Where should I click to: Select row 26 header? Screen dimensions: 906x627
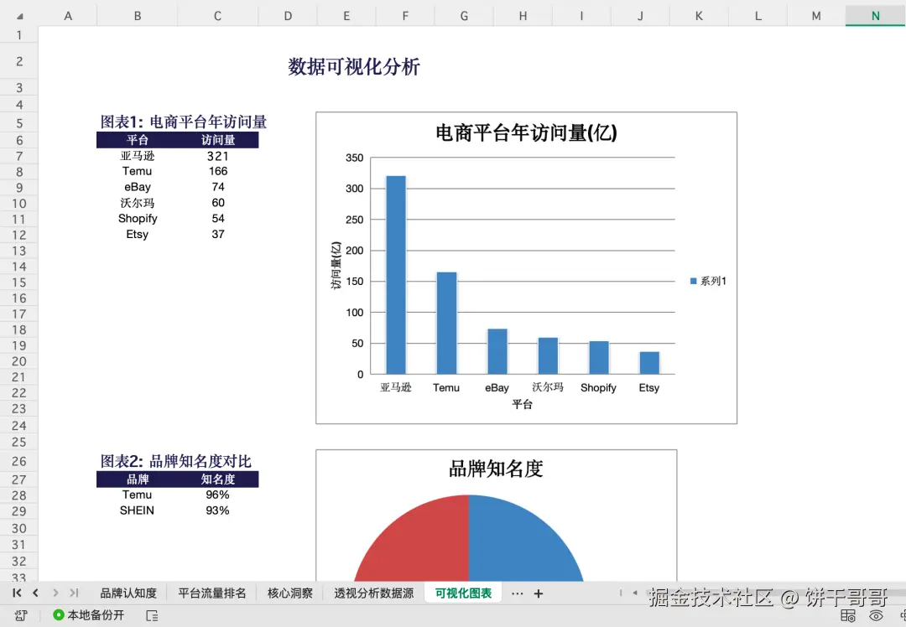19,461
